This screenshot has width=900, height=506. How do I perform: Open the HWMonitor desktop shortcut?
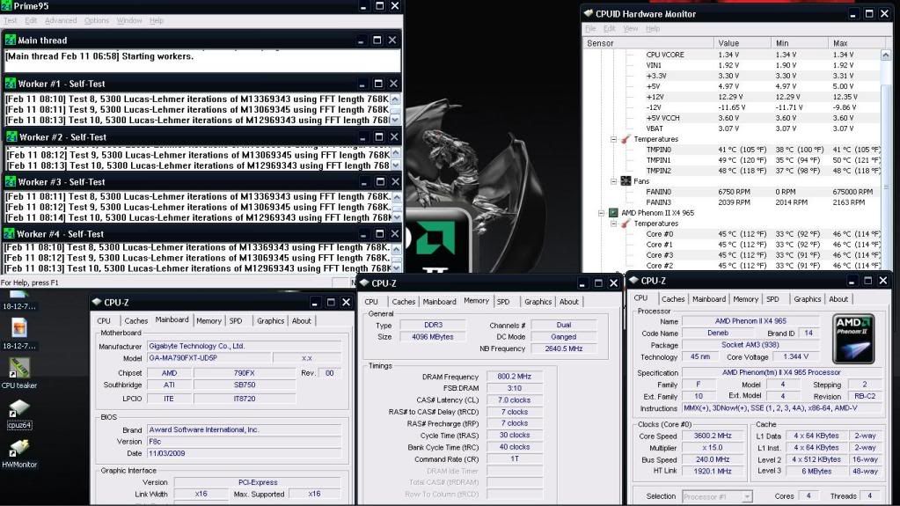click(18, 448)
